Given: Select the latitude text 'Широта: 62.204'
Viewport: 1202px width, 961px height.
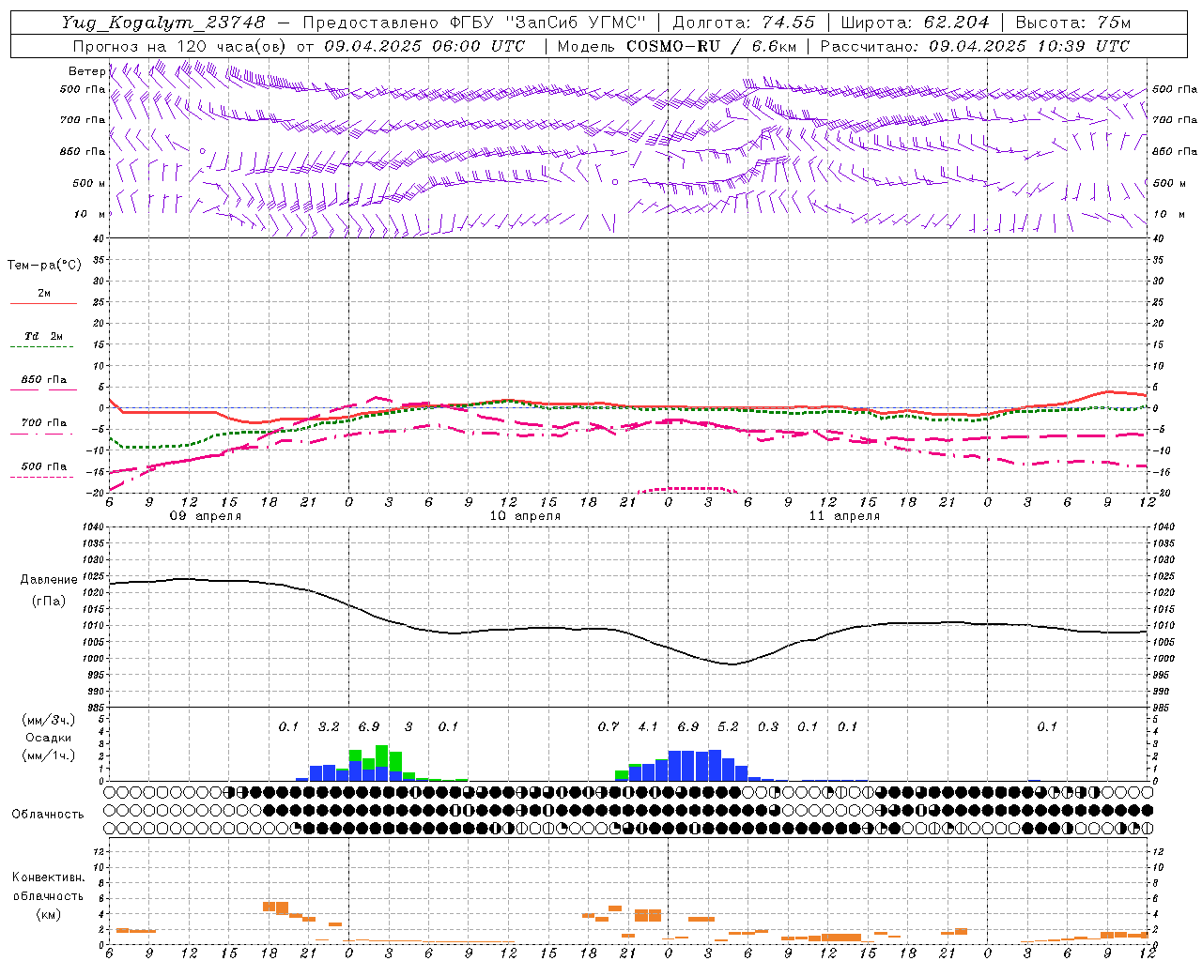Looking at the screenshot, I should (915, 23).
